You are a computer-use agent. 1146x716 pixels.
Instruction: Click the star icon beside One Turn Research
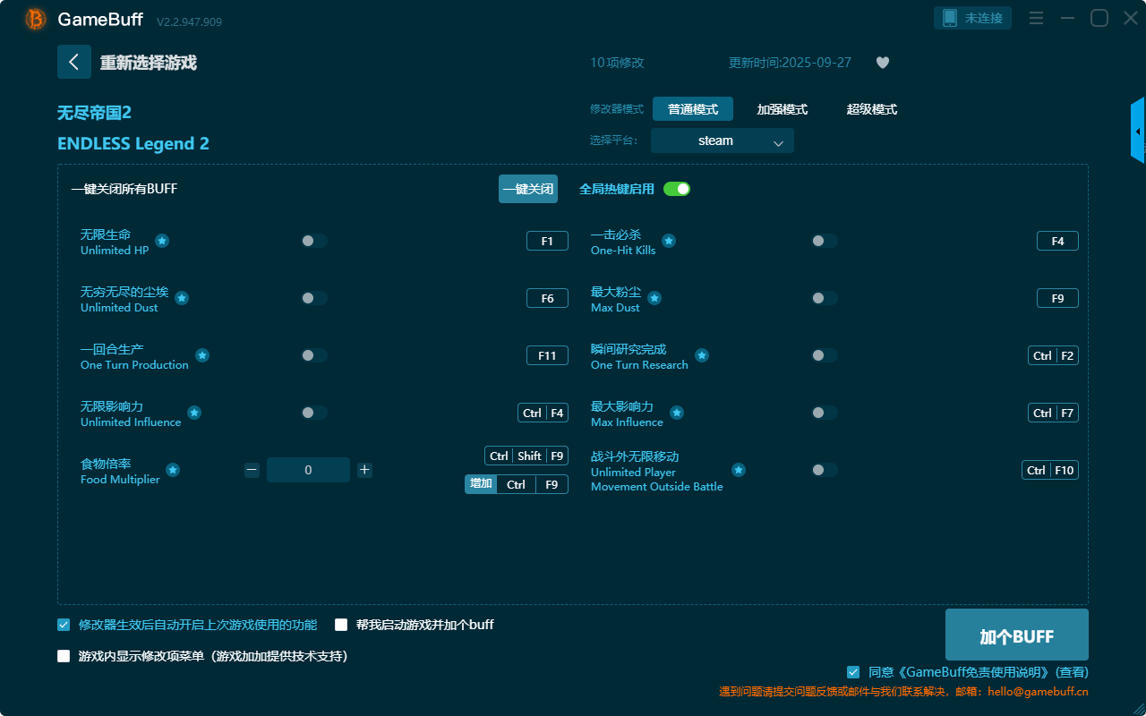(x=702, y=355)
